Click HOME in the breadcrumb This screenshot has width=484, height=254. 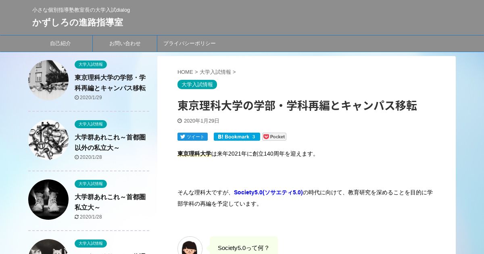(x=185, y=72)
